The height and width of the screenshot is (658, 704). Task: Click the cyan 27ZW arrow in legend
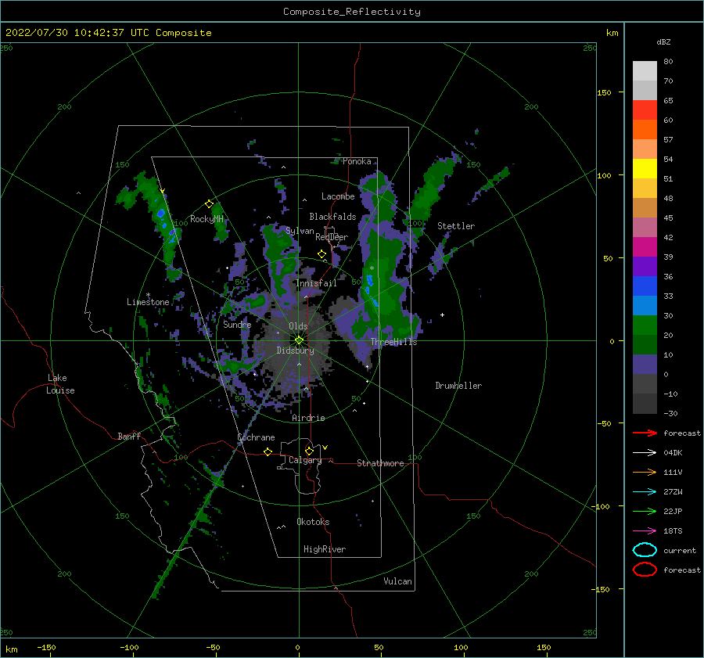[x=645, y=492]
